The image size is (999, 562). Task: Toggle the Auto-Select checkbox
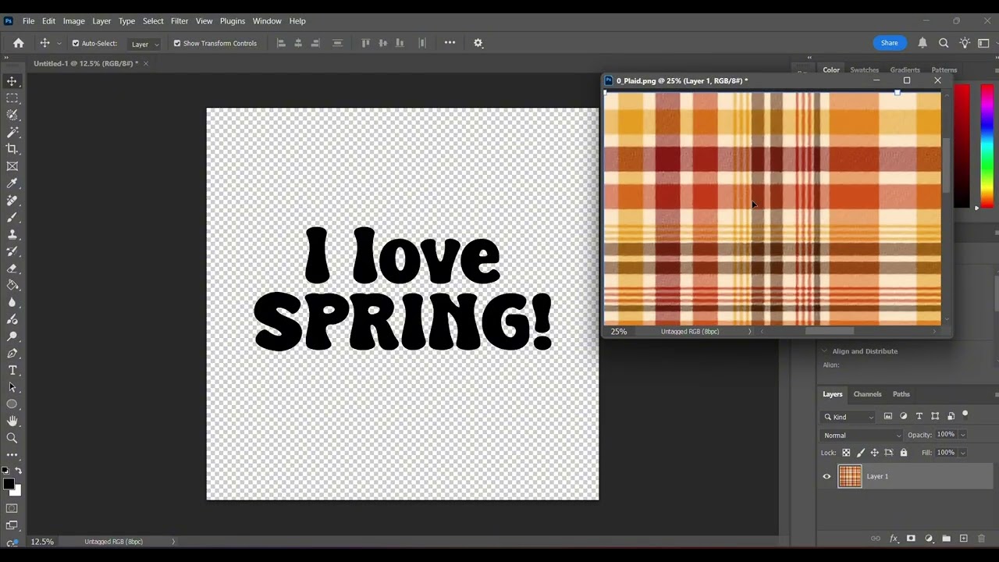pos(76,44)
